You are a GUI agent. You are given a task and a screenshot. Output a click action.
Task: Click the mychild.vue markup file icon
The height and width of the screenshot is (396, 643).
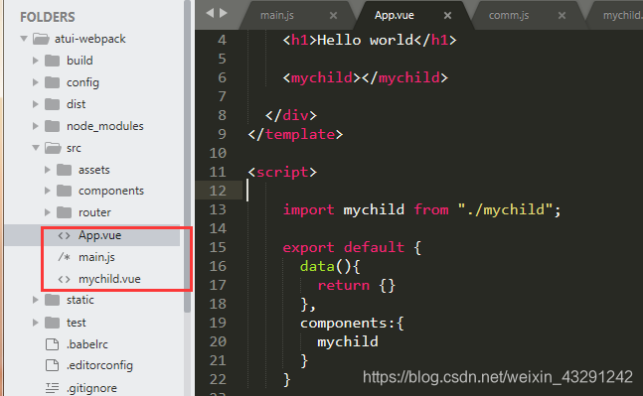click(x=64, y=279)
